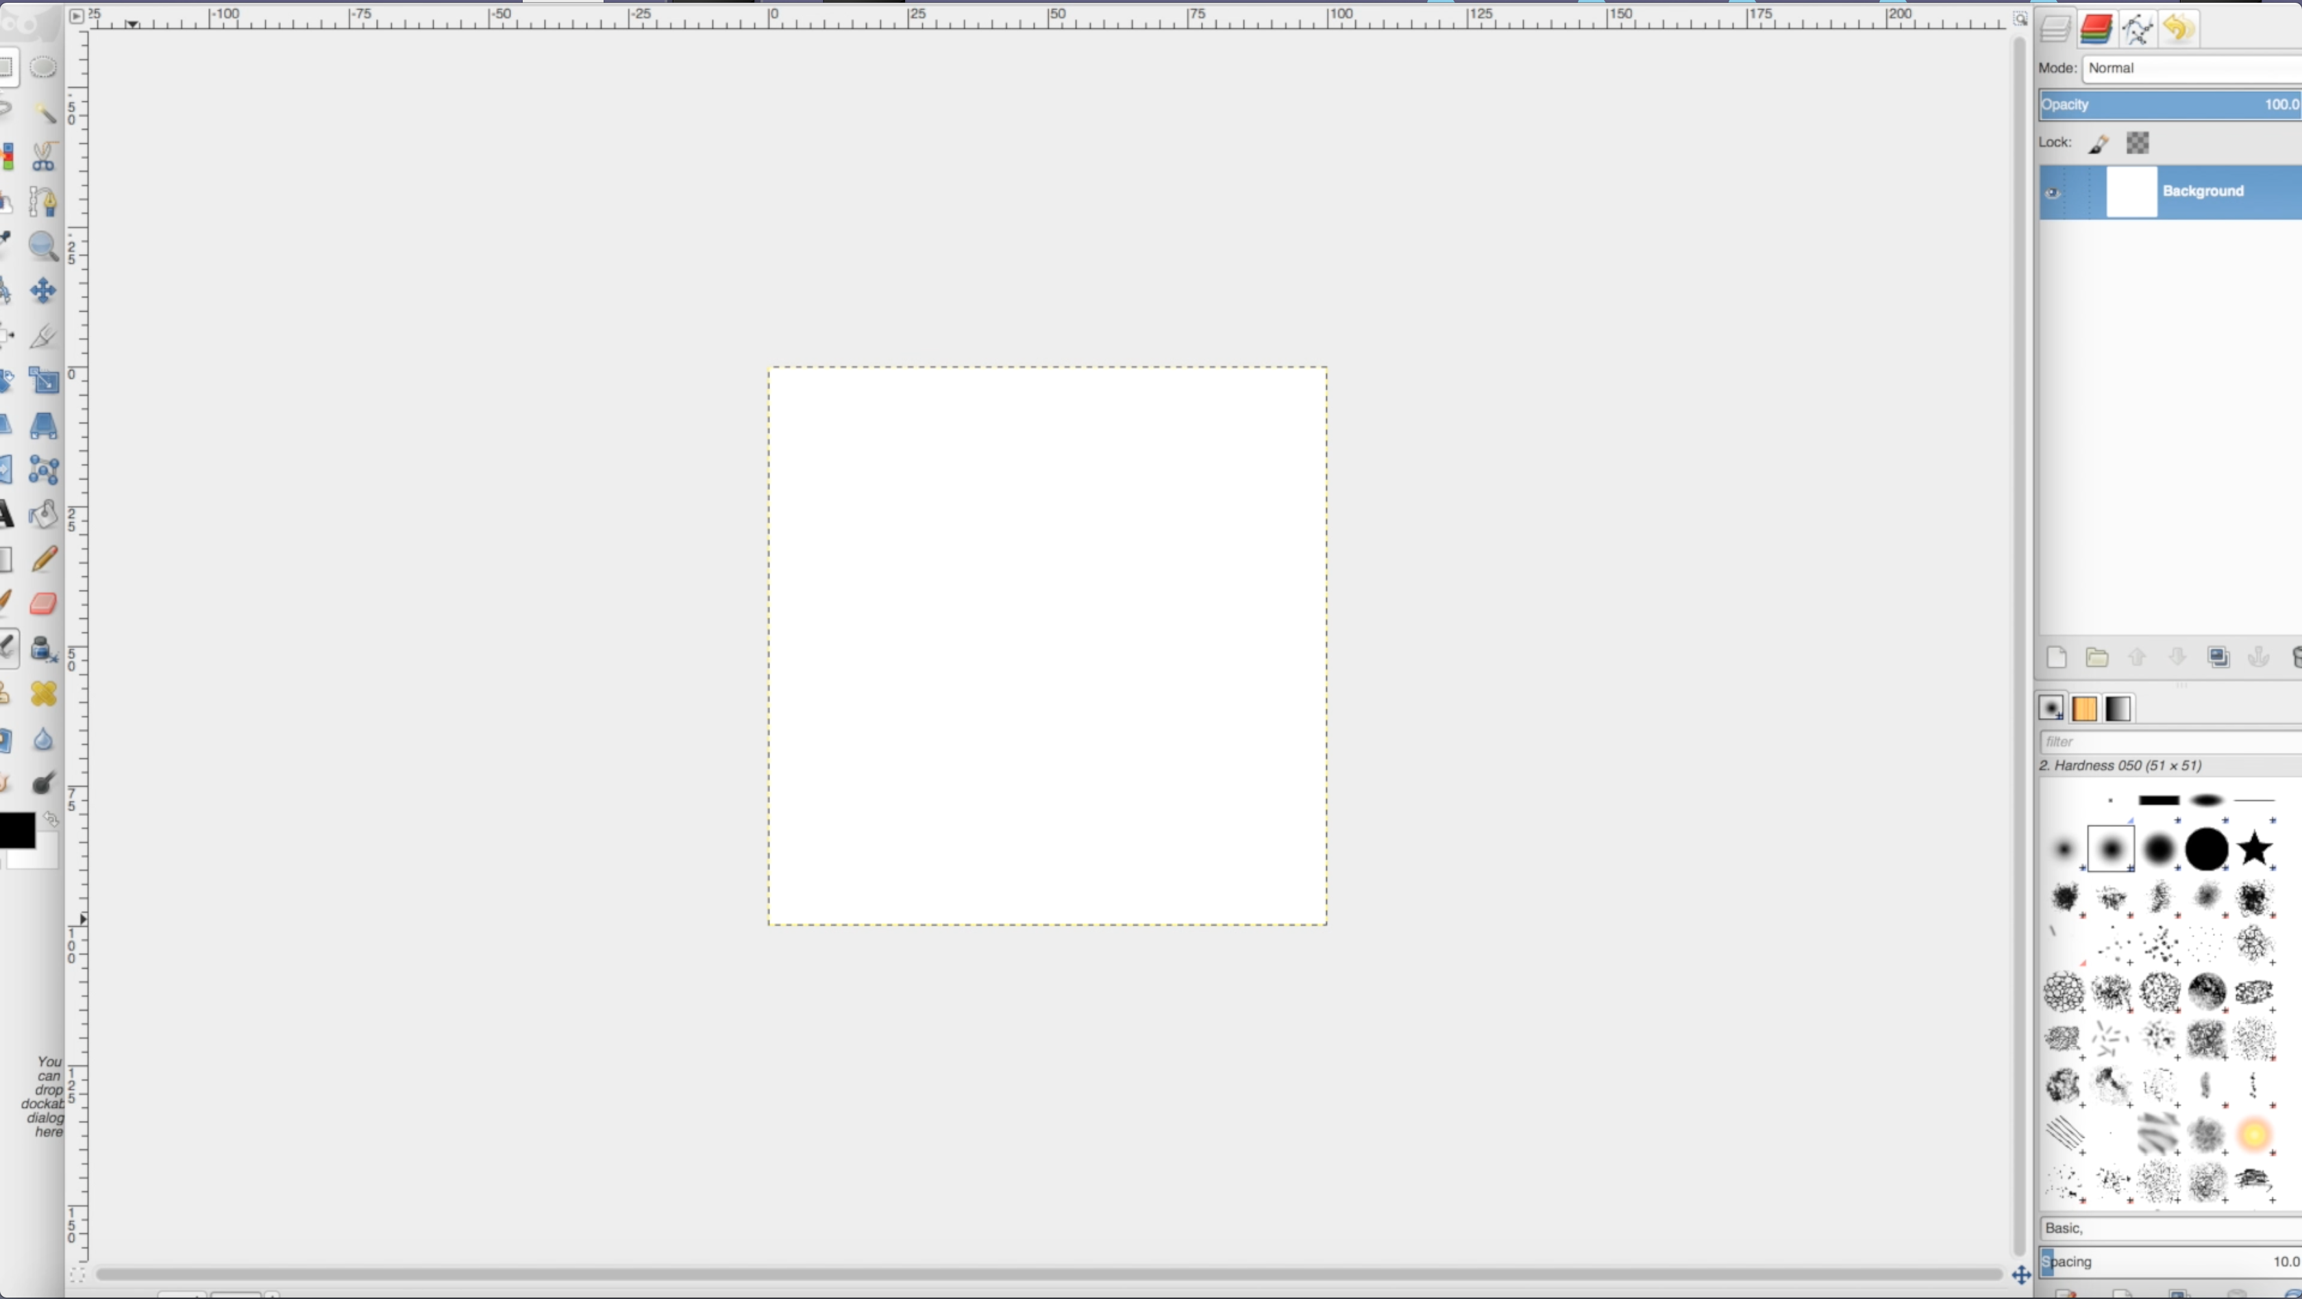Image resolution: width=2302 pixels, height=1299 pixels.
Task: Open the canvas menu triangle above the rulers
Action: pos(77,15)
